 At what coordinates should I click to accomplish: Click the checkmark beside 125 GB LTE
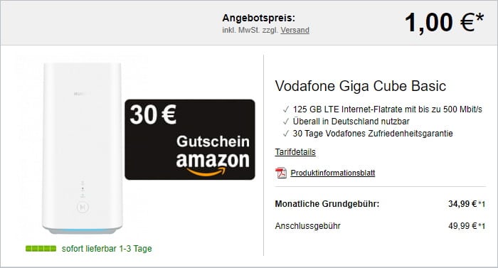286,109
